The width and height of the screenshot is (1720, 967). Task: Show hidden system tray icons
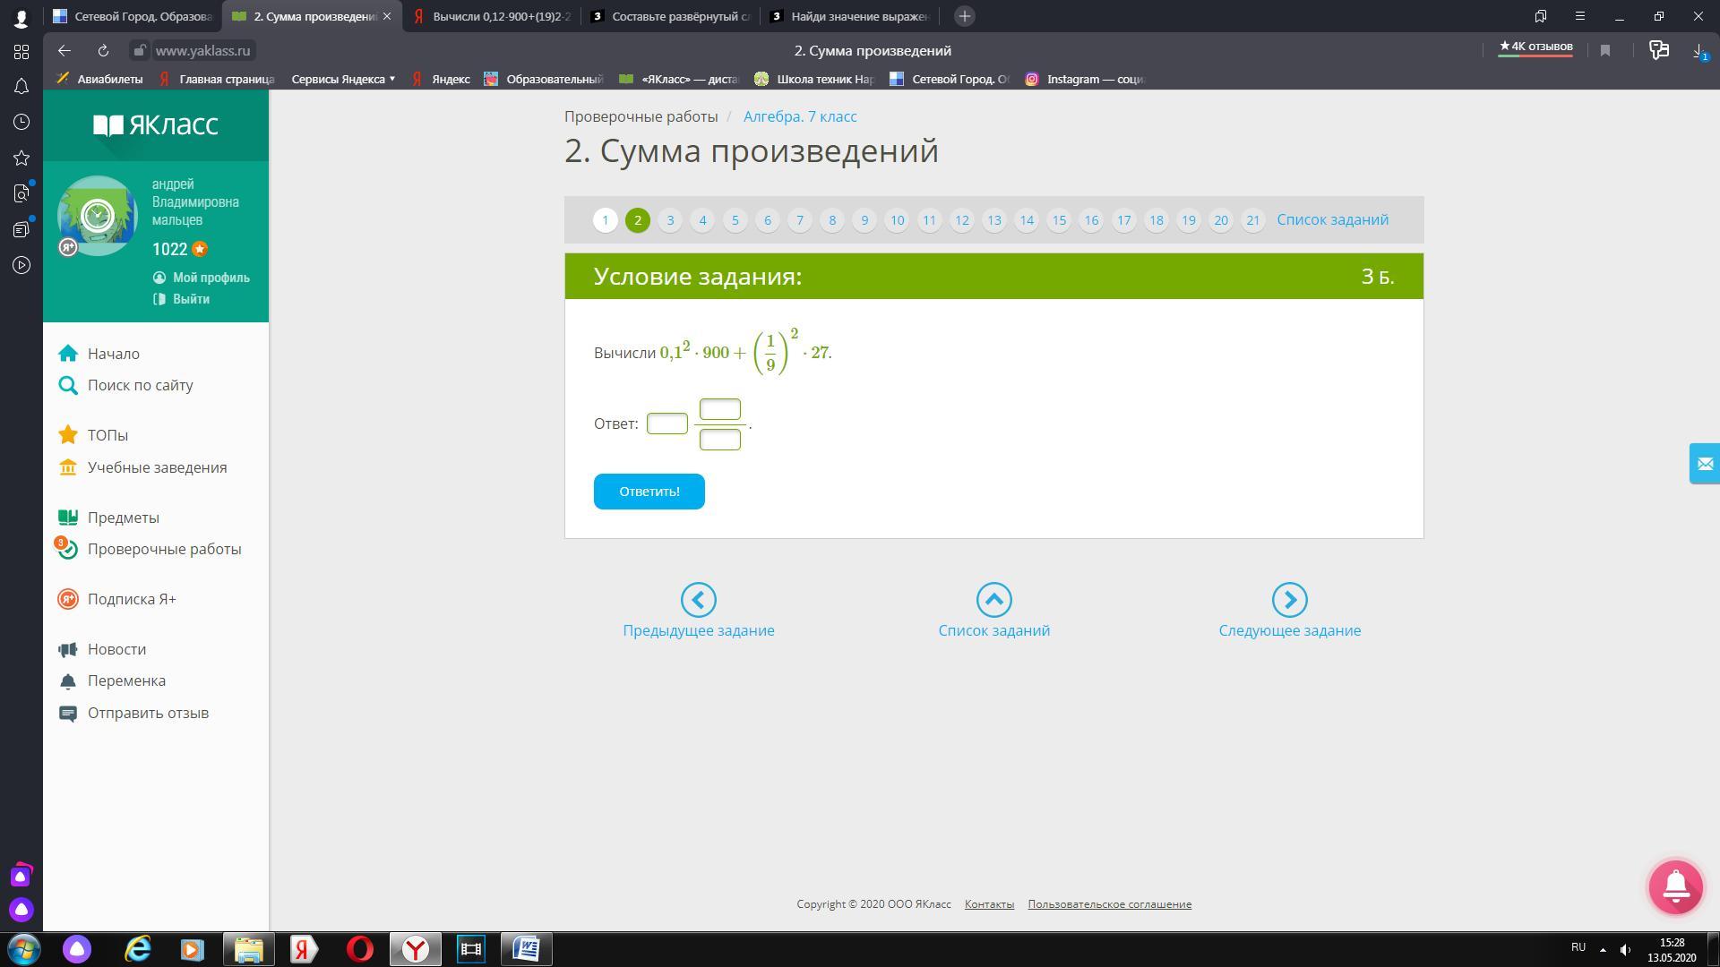(x=1603, y=949)
